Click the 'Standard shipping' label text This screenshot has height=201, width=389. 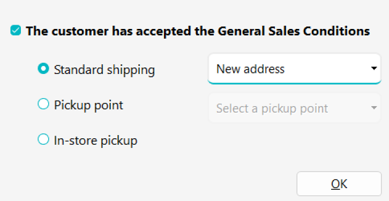pyautogui.click(x=104, y=70)
